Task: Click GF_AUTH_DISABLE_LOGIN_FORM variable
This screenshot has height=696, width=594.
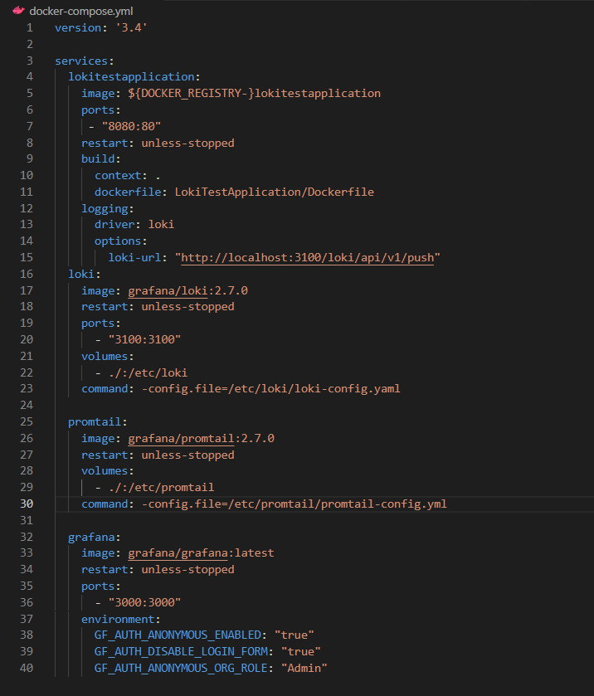Action: point(181,651)
